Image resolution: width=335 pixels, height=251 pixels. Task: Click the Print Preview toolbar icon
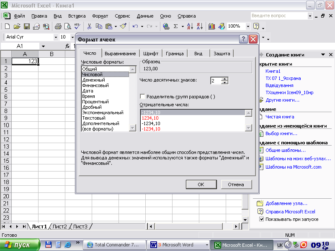point(68,26)
